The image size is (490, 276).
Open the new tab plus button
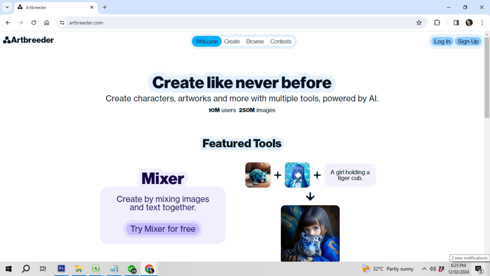105,7
